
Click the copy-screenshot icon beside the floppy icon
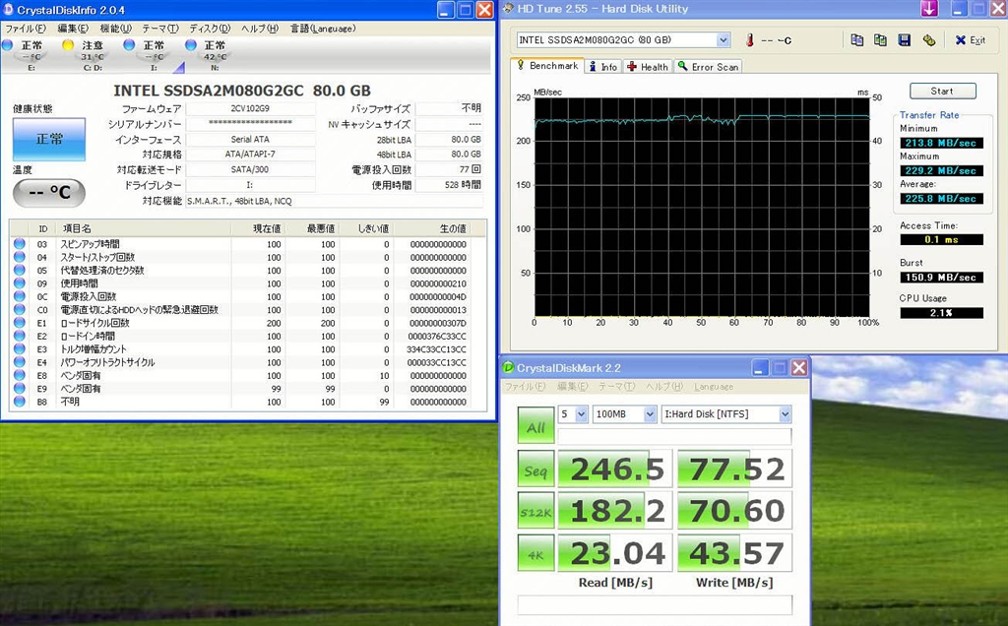(x=880, y=39)
